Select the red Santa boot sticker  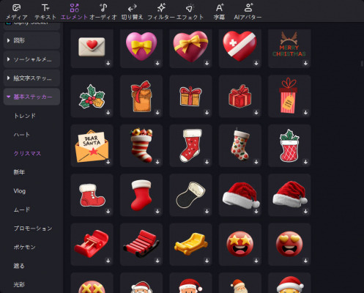click(x=92, y=195)
